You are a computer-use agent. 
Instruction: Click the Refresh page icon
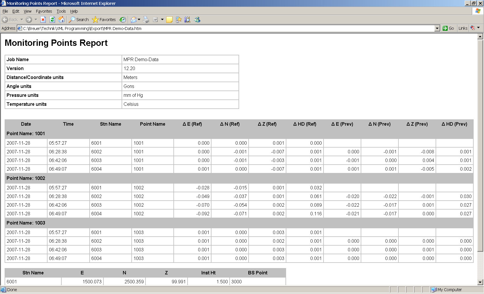point(52,20)
